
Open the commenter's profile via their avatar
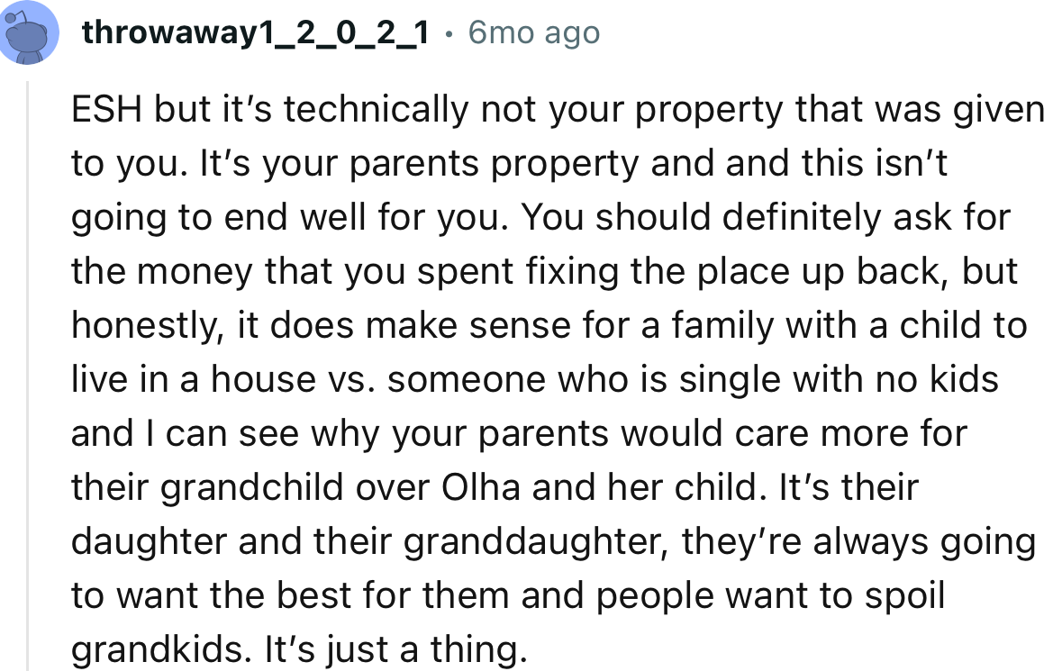pos(28,32)
